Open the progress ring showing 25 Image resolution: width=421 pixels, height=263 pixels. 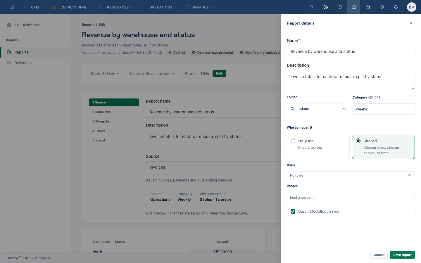(326, 7)
